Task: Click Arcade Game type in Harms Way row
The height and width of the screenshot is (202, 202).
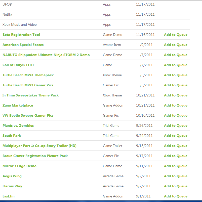Action: (113, 186)
